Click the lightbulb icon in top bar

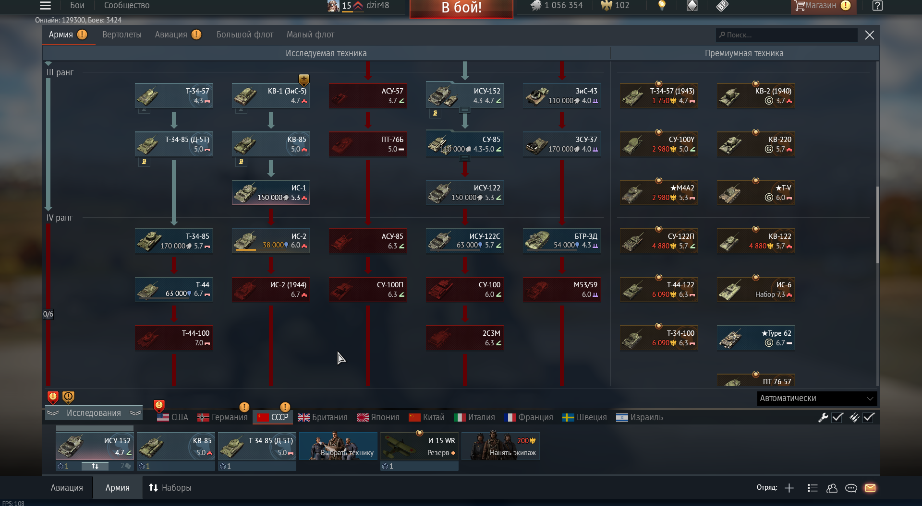[x=662, y=5]
